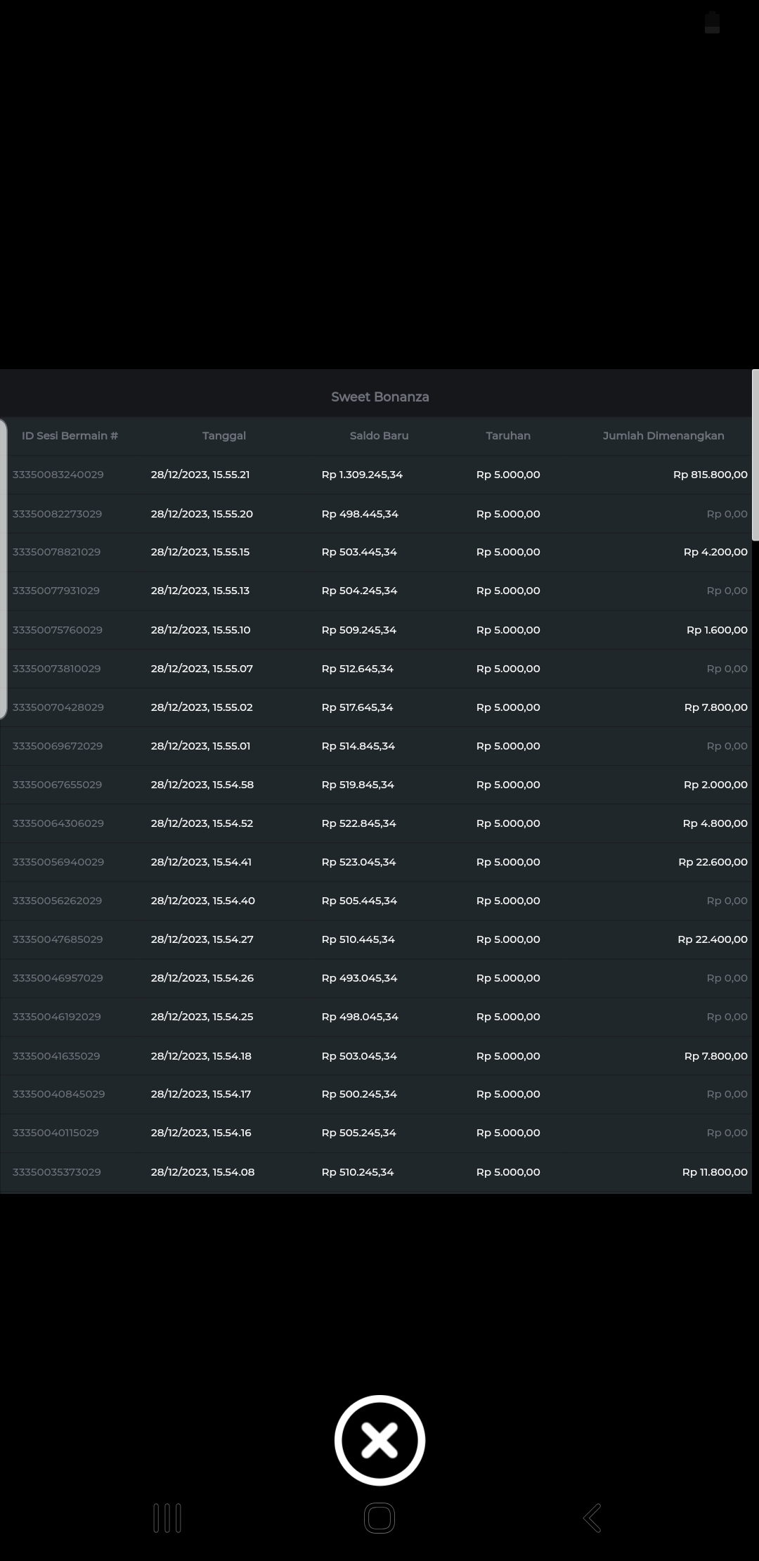
Task: Click the Rp 815.800,00 winning amount
Action: click(x=710, y=475)
